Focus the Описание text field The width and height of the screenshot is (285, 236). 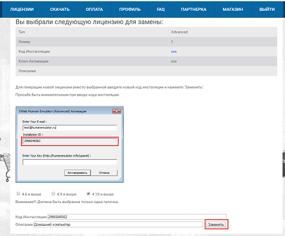point(118,224)
